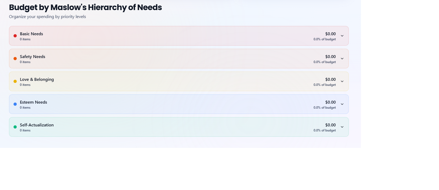This screenshot has height=190, width=439.
Task: Click Esteem Needs $0.00 amount
Action: coord(330,102)
